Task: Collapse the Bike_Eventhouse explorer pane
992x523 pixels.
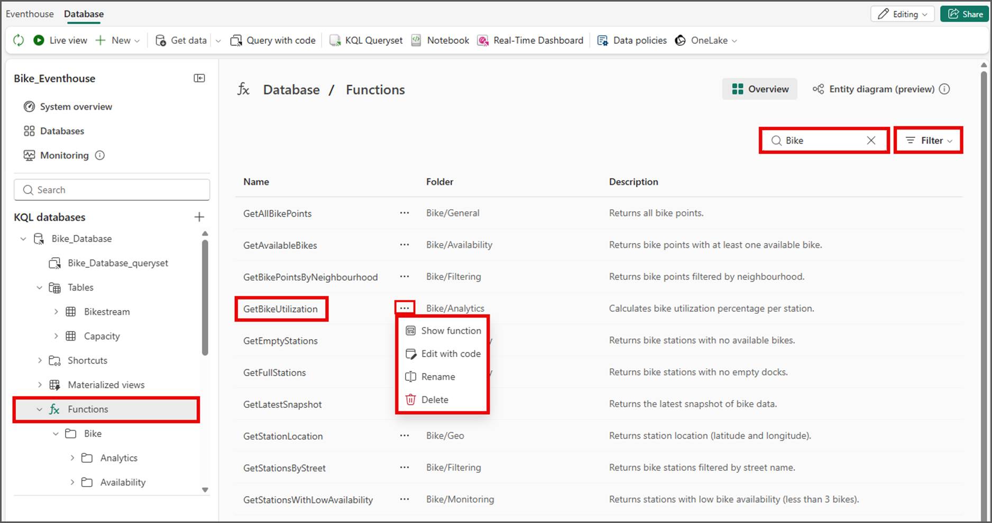Action: click(199, 78)
